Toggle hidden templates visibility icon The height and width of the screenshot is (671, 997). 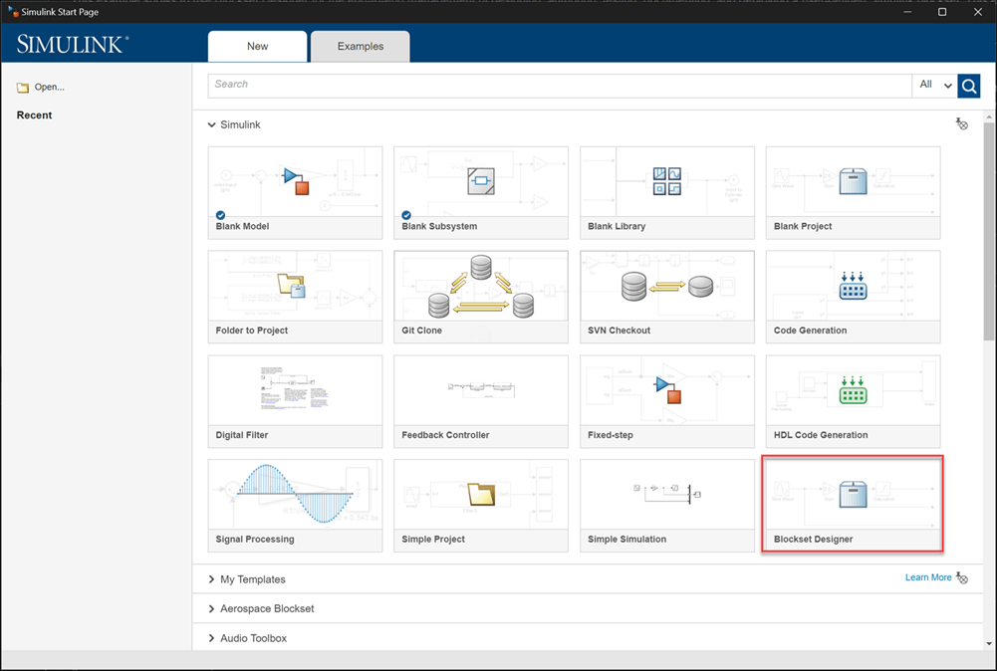[x=961, y=123]
